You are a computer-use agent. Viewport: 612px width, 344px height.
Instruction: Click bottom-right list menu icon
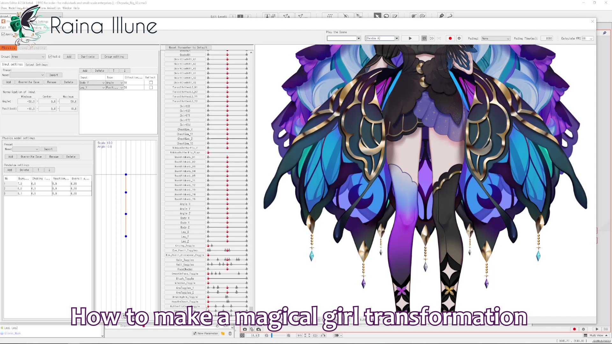pyautogui.click(x=606, y=329)
